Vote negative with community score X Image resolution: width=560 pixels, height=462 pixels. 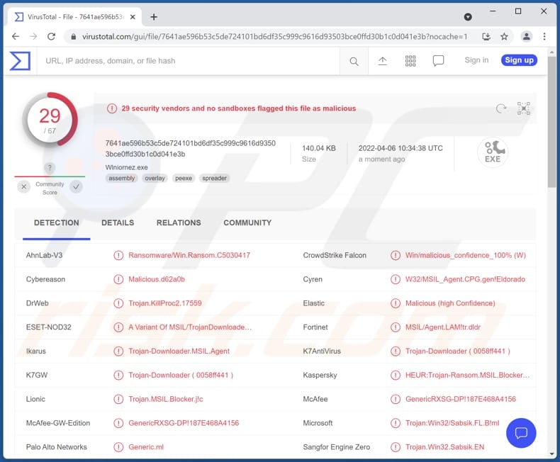pyautogui.click(x=24, y=187)
